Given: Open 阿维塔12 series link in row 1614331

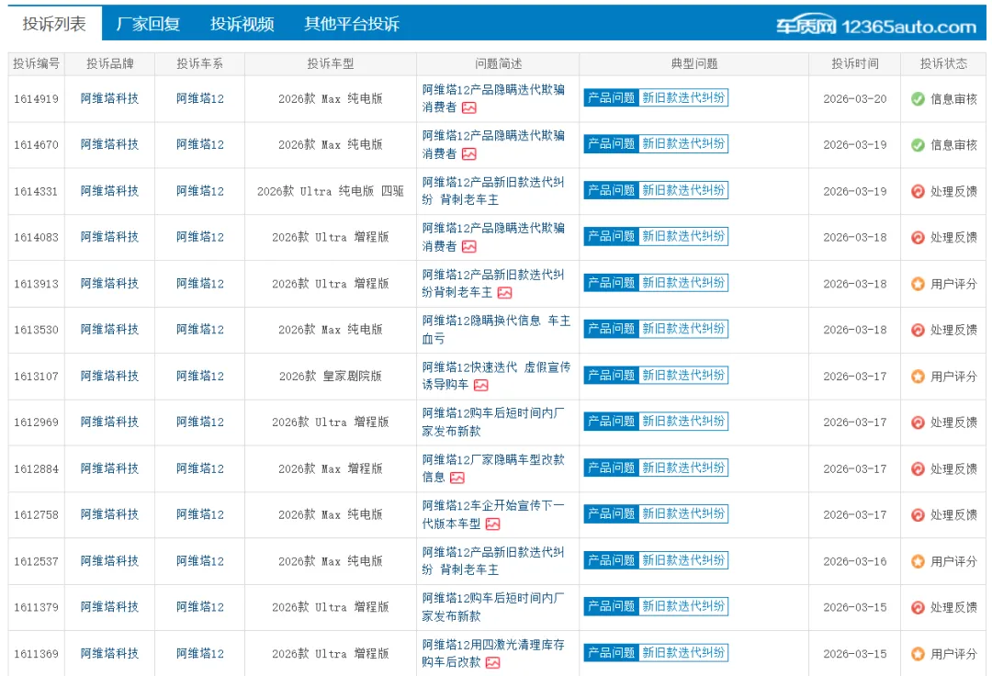Looking at the screenshot, I should [x=200, y=191].
